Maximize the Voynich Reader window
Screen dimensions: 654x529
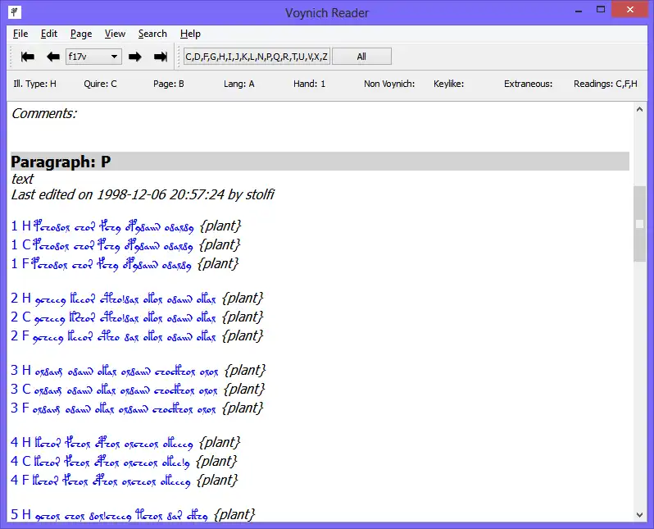(x=601, y=10)
